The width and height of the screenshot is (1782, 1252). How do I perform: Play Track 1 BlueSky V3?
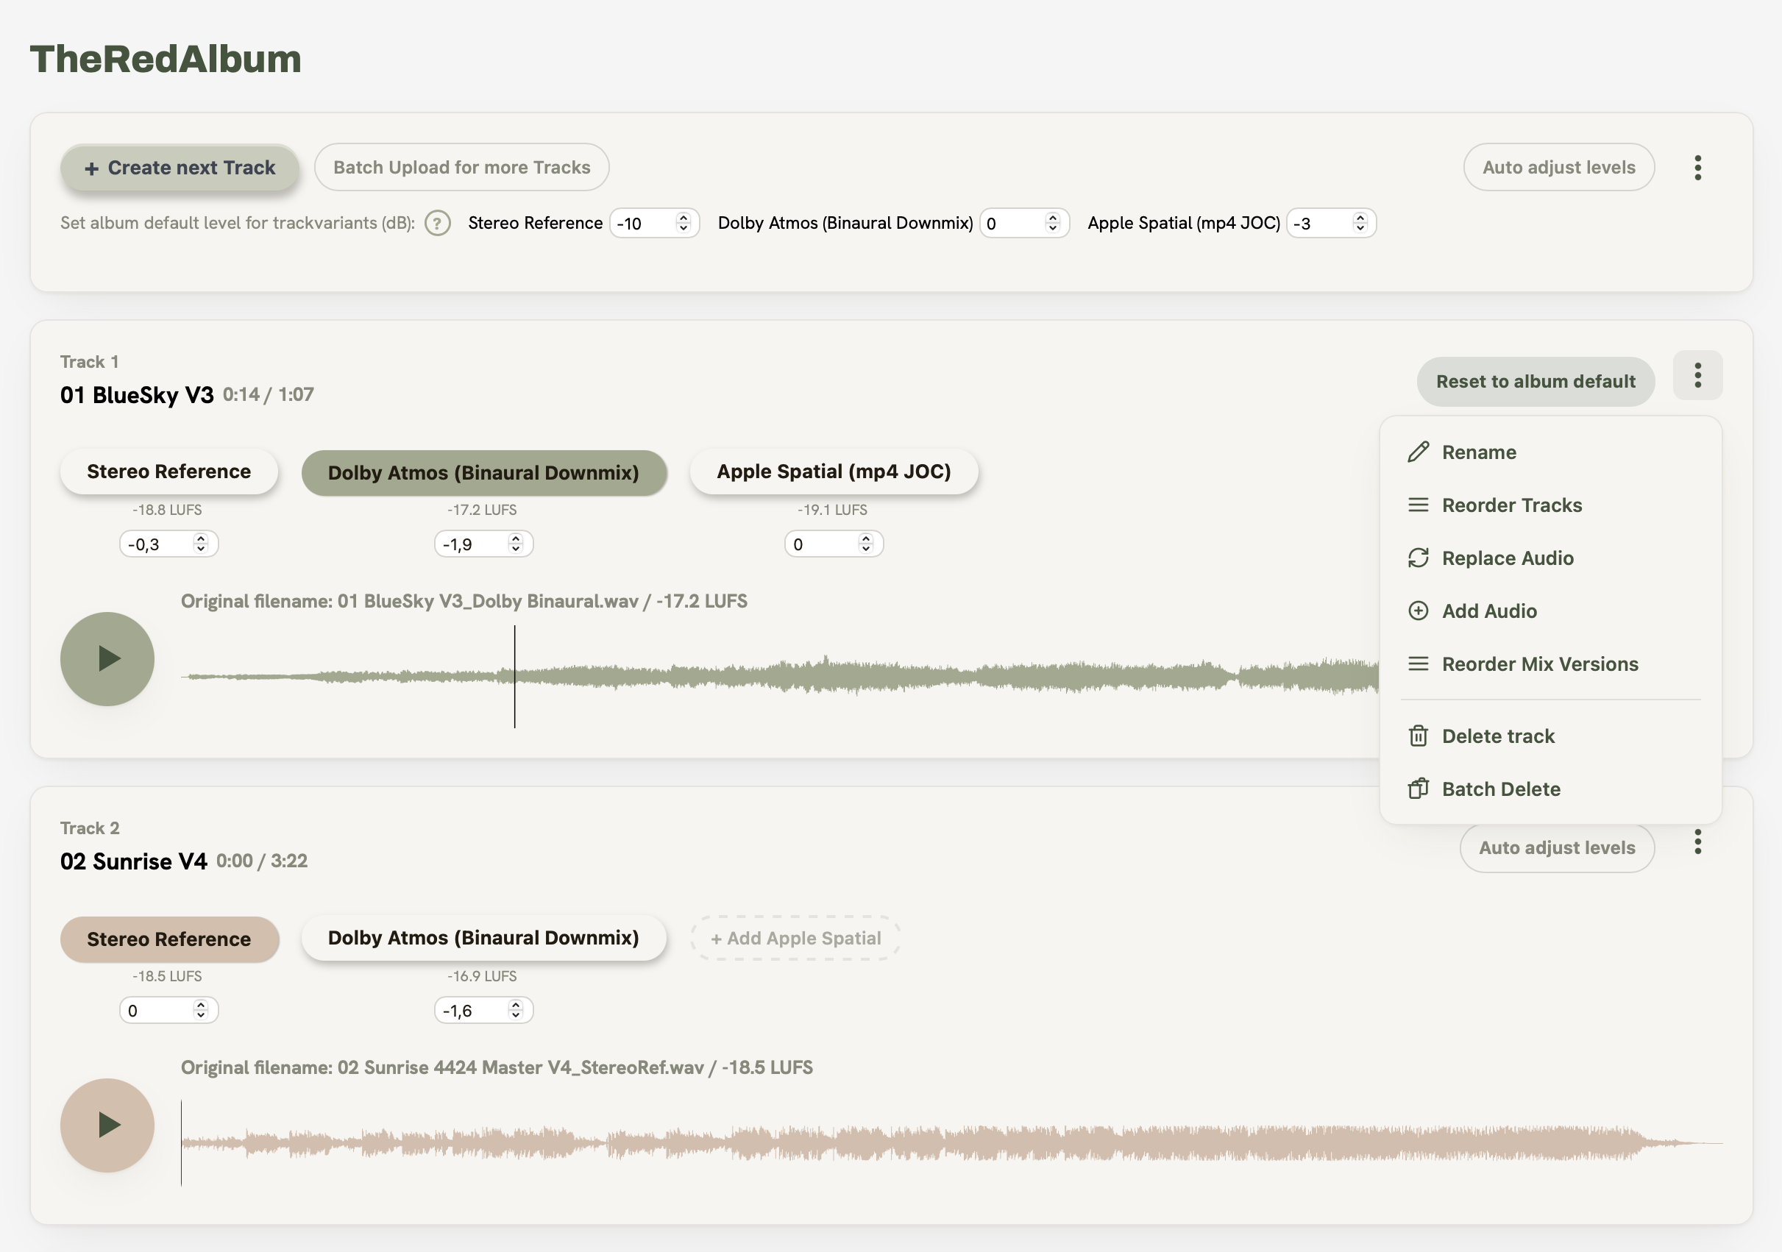(x=107, y=659)
